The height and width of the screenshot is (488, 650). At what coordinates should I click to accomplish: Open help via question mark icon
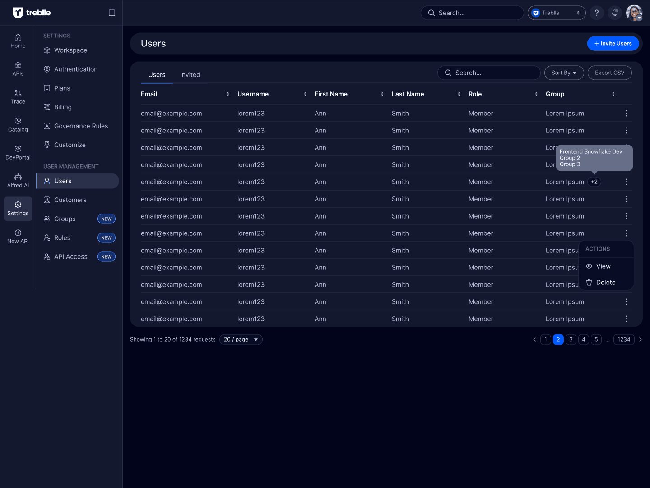point(596,13)
